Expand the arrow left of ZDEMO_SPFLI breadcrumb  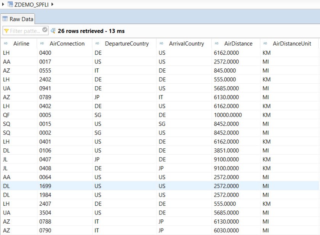[3, 4]
